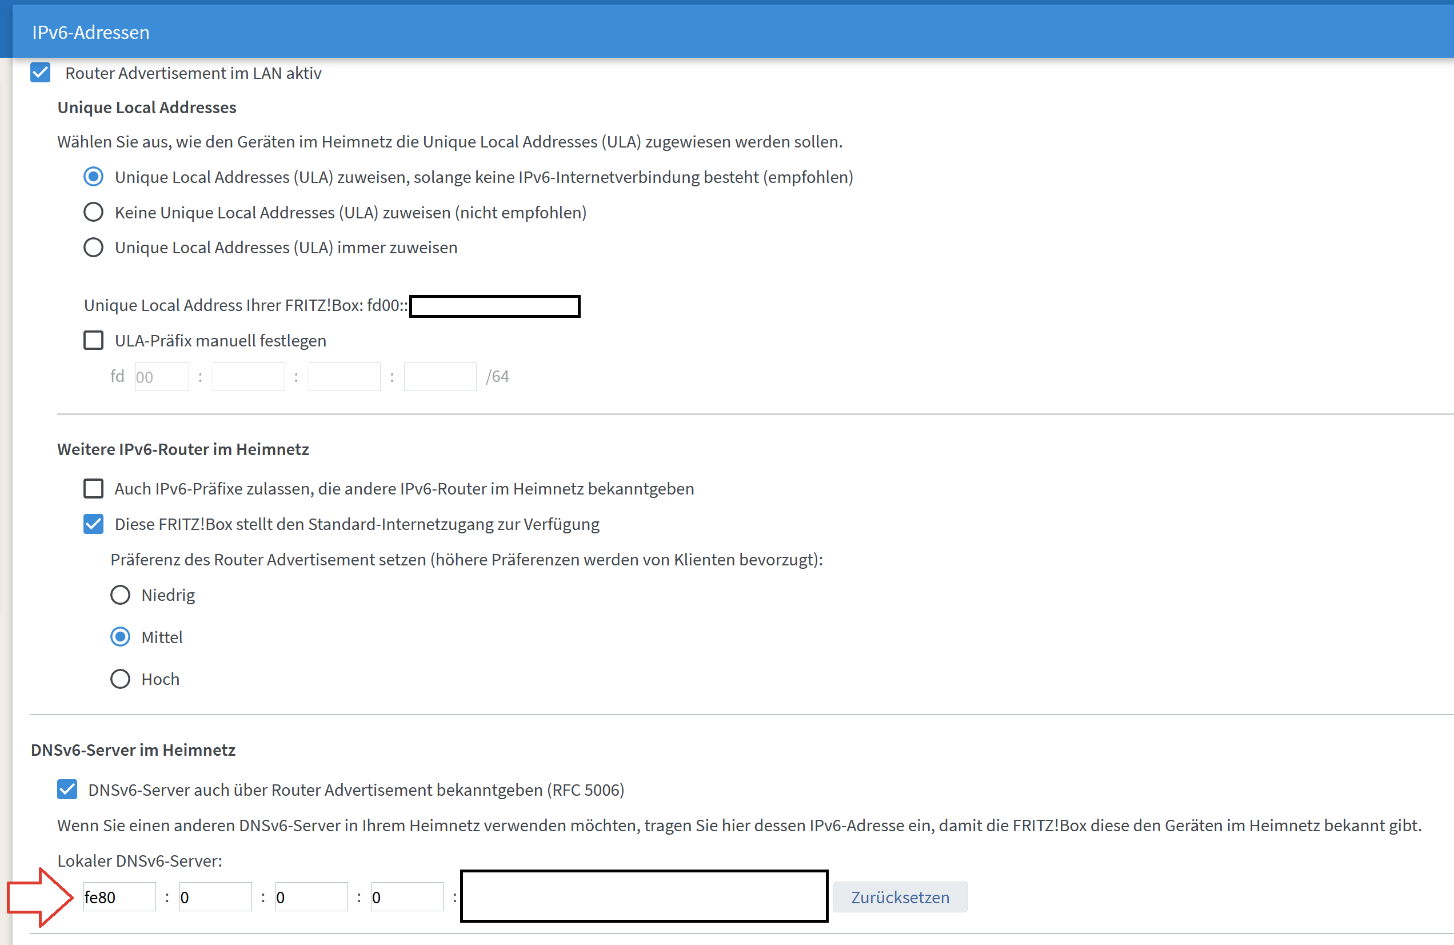Choose Unique Local Addresses immer zuweisen
Screen dimensions: 1454x945
point(93,248)
